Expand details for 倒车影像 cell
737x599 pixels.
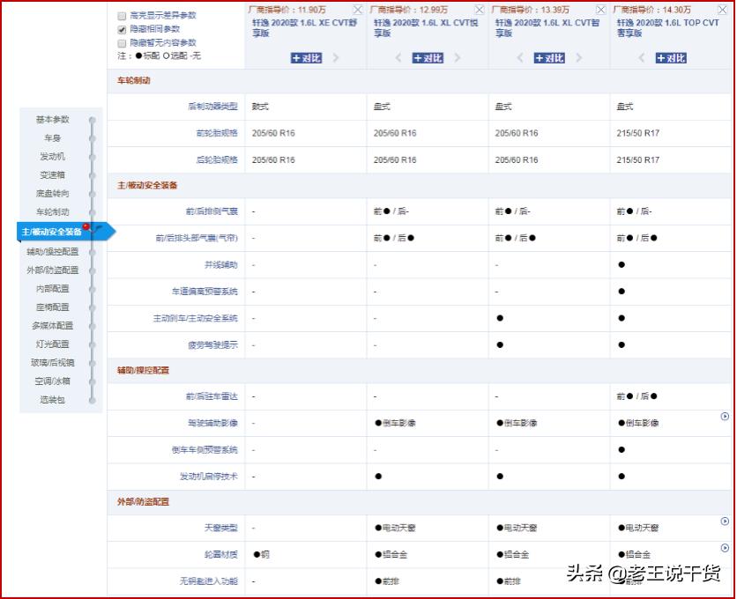tap(725, 417)
